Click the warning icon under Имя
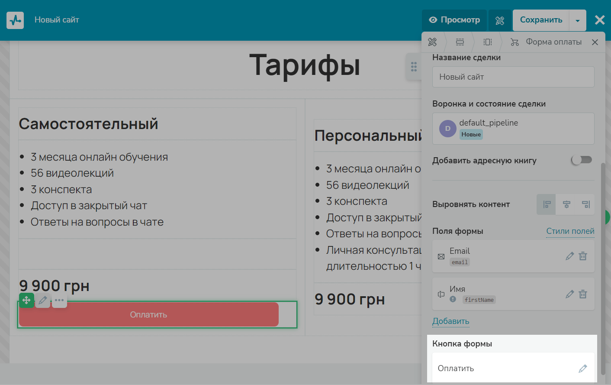Viewport: 611px width, 385px height. click(x=453, y=299)
